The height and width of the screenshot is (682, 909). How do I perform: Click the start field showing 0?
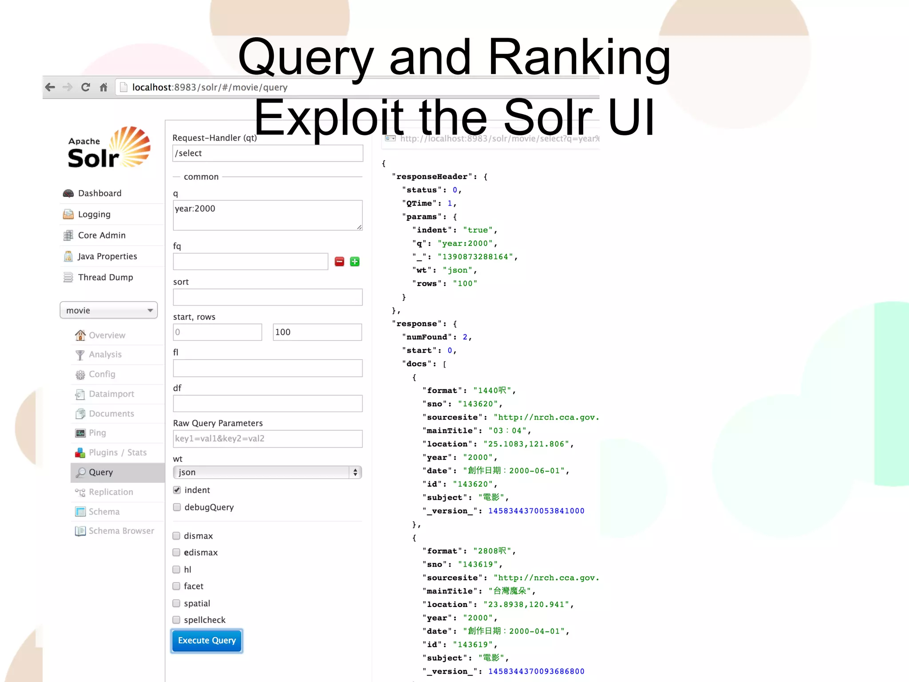click(x=217, y=332)
